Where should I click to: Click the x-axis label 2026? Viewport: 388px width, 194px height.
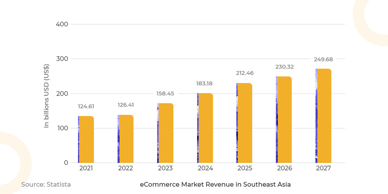[x=284, y=168]
